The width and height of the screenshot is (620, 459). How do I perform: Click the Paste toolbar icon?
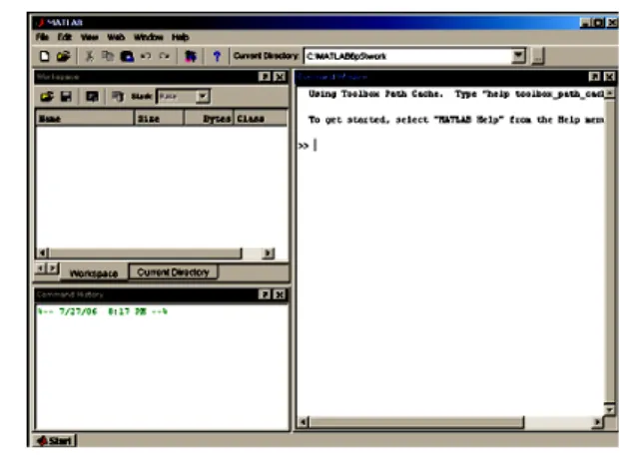(127, 56)
